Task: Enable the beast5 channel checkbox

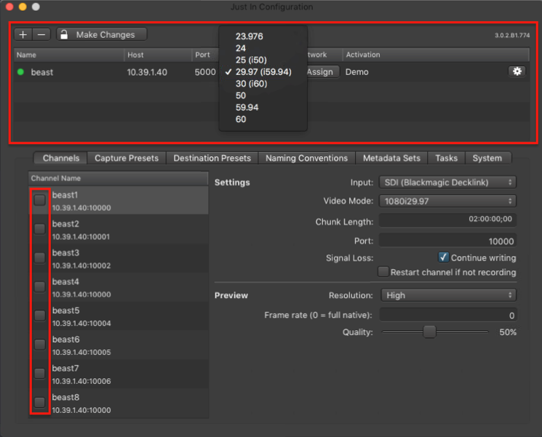Action: click(x=40, y=316)
